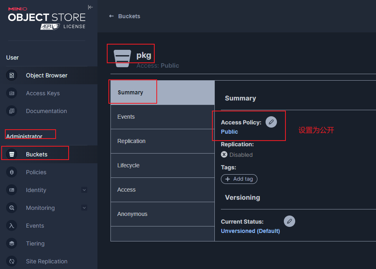Go back to the Buckets list
The width and height of the screenshot is (376, 269).
click(x=125, y=16)
